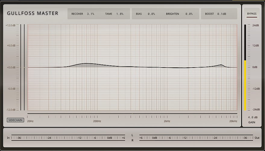Toggle the BYPASS button
The image size is (265, 151).
[x=252, y=14]
